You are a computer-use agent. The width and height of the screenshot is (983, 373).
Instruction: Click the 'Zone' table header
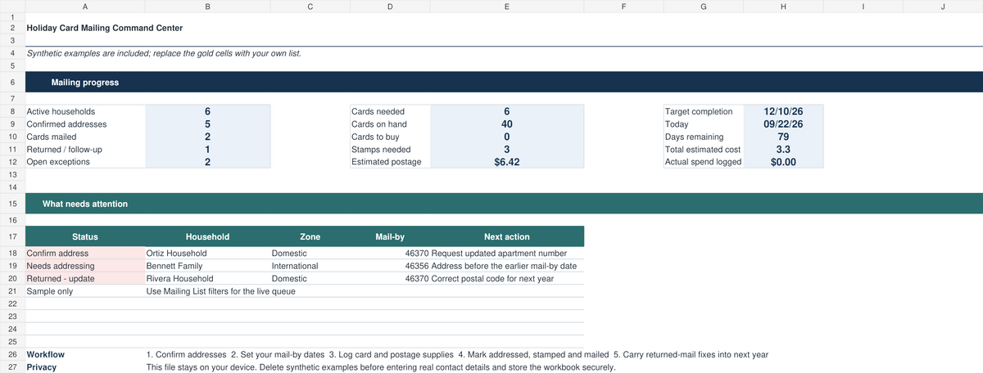click(310, 236)
